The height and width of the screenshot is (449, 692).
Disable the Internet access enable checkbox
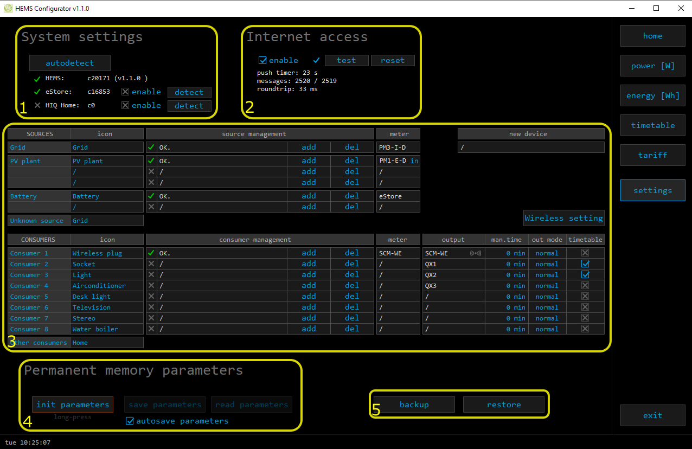(x=263, y=60)
